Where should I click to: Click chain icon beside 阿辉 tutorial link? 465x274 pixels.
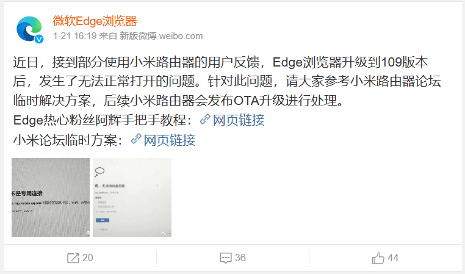[205, 119]
